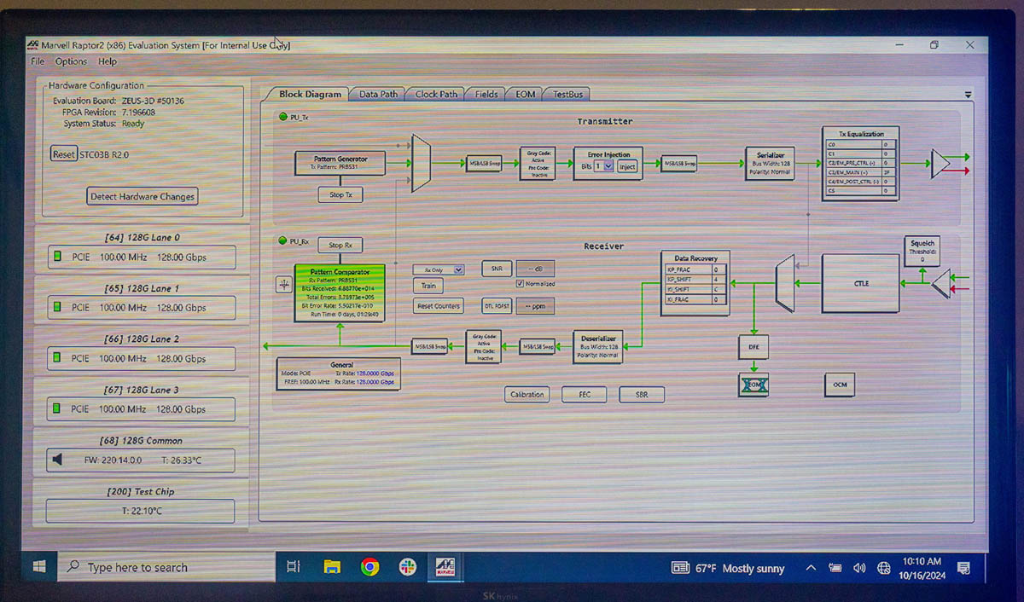The height and width of the screenshot is (602, 1024).
Task: Switch to the TestBus tab
Action: tap(567, 95)
